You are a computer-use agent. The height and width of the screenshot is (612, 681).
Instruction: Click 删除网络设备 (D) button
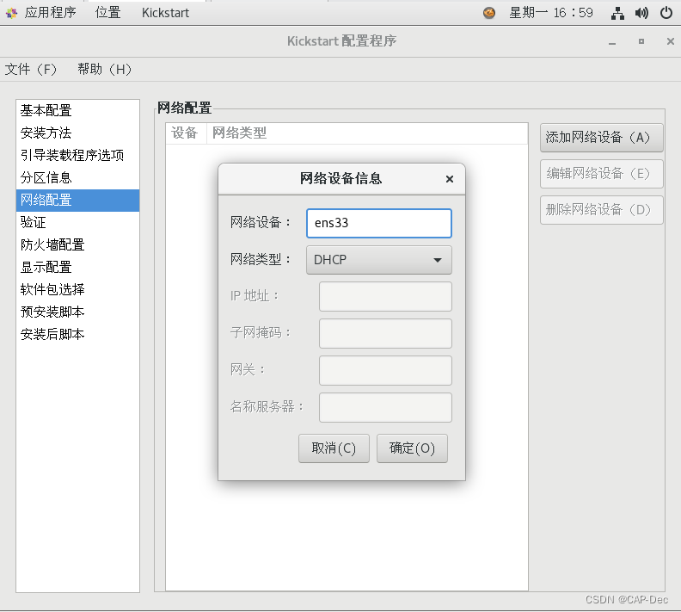click(x=602, y=210)
